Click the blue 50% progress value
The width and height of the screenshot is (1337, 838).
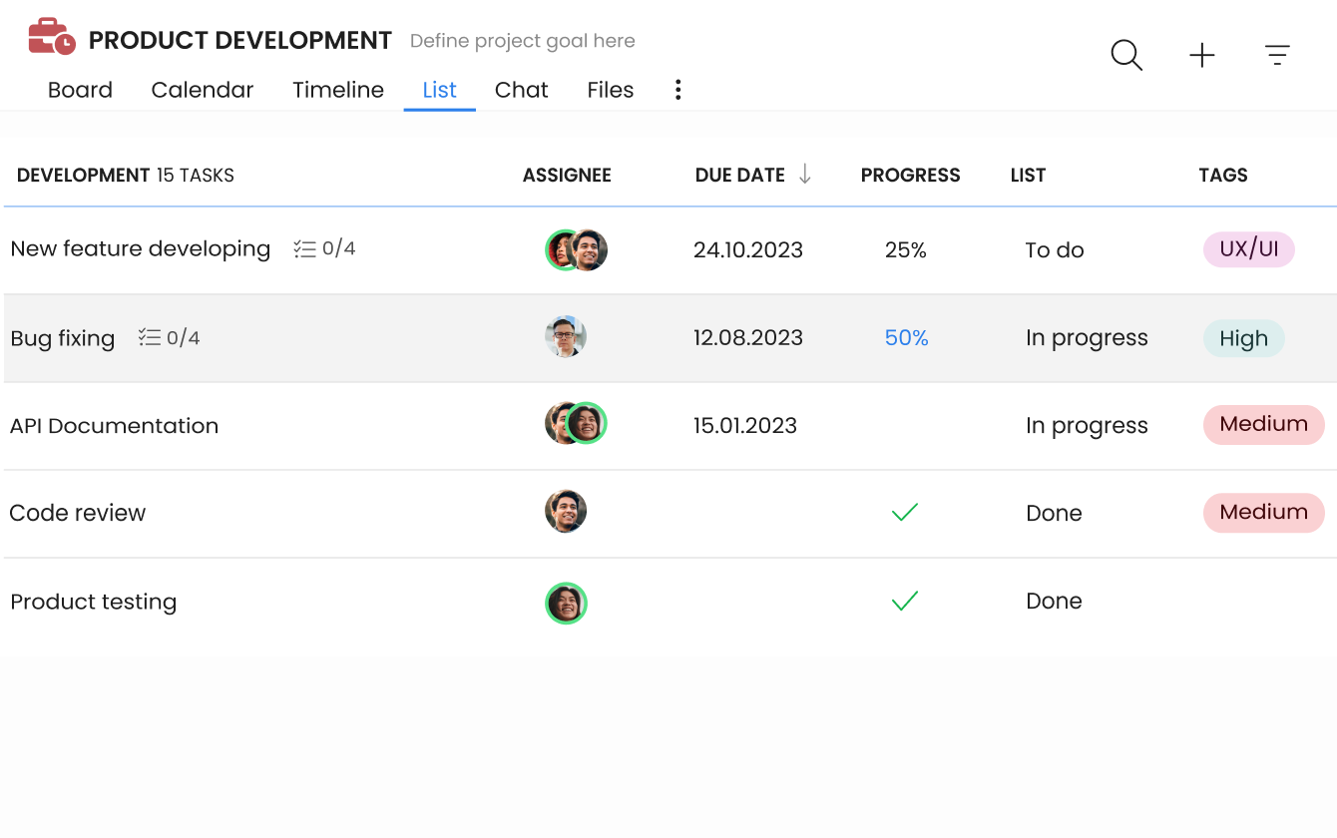click(907, 337)
